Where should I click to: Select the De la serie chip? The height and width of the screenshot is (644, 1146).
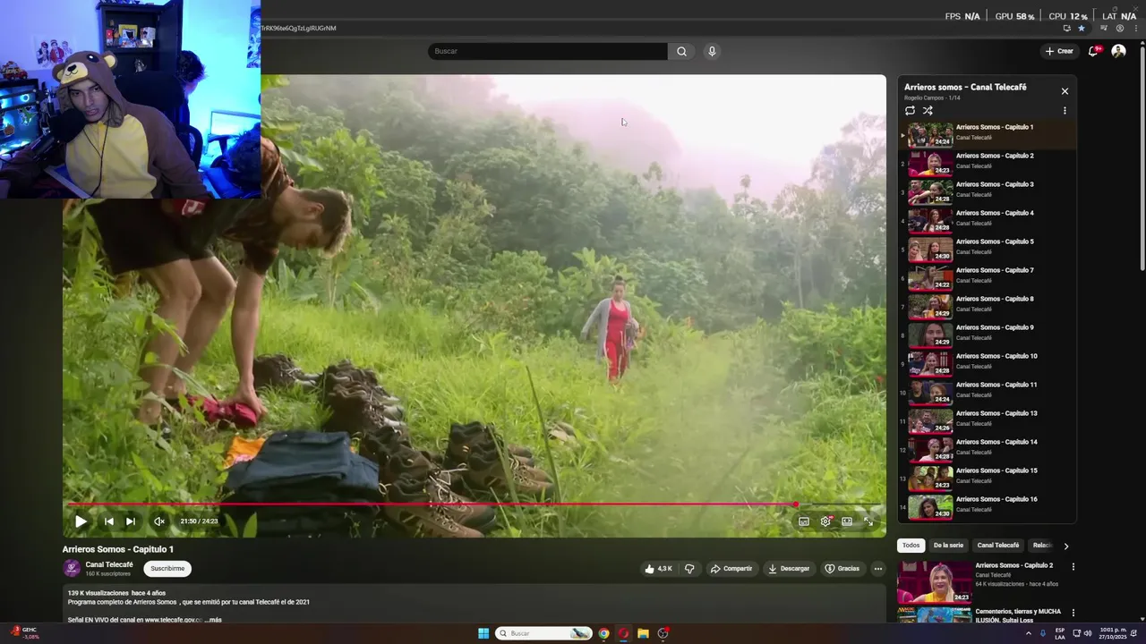(948, 545)
